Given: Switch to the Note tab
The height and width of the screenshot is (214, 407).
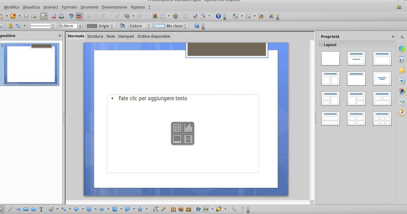Looking at the screenshot, I should point(110,36).
